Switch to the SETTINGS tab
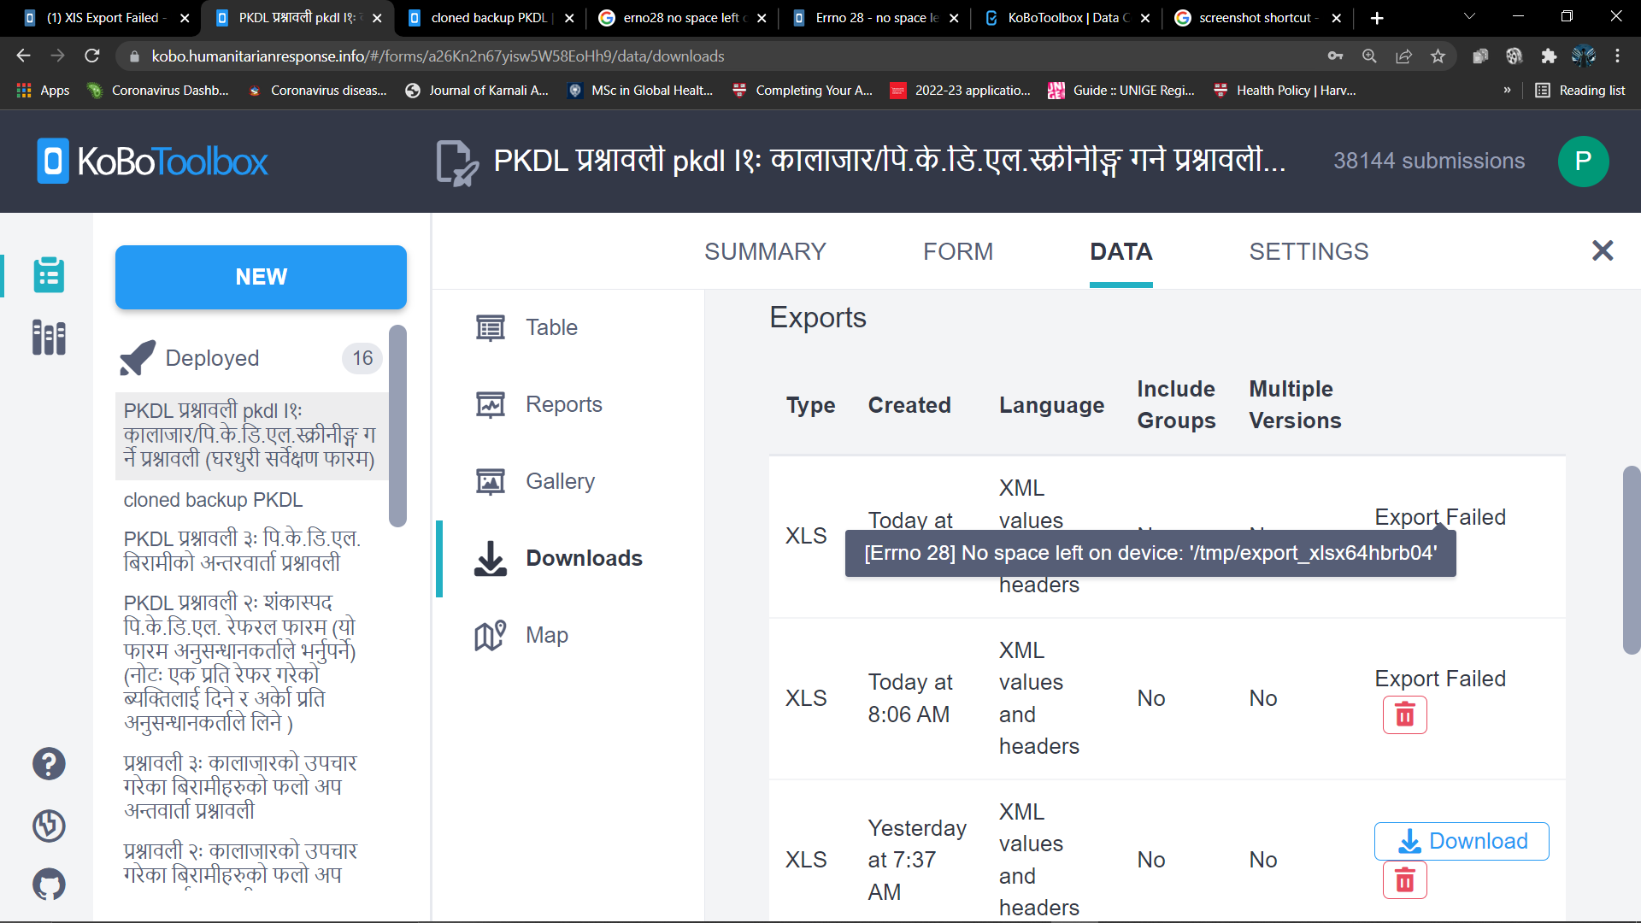 coord(1309,251)
